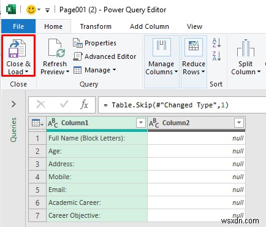Viewport: 266px width, 227px height.
Task: Expand the Reduce Rows dropdown arrow
Action: pyautogui.click(x=203, y=72)
